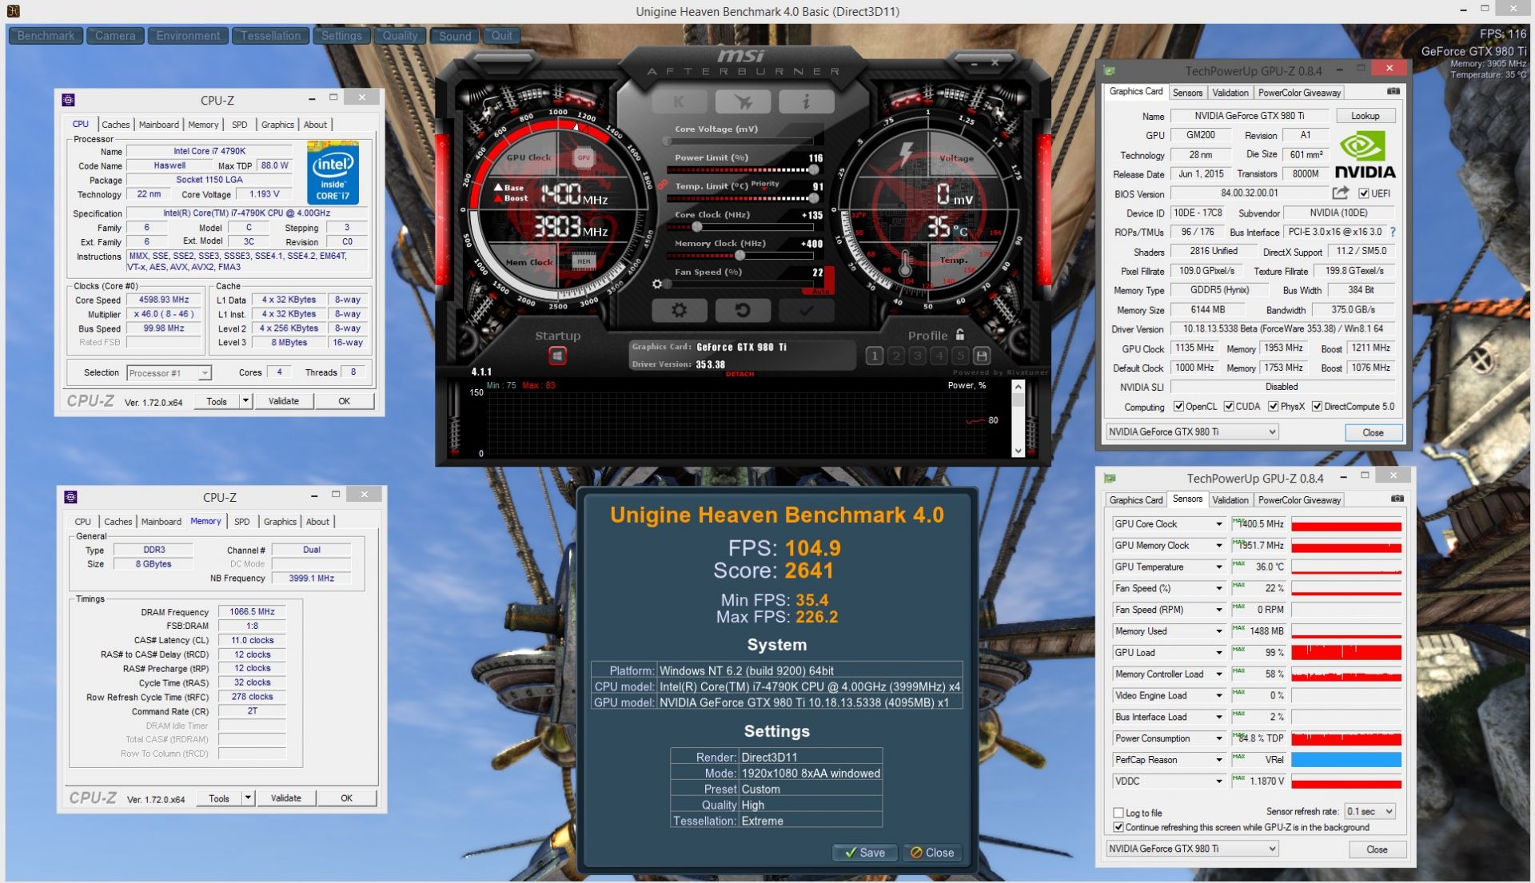
Task: Select Afterburner profile slot 4
Action: (939, 356)
